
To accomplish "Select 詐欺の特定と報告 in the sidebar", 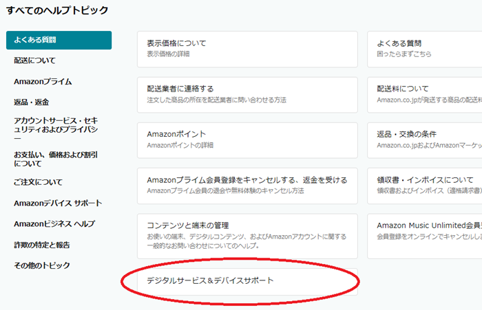I will [x=42, y=245].
